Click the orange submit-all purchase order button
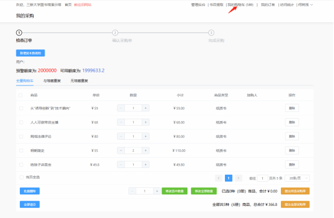 click(295, 204)
